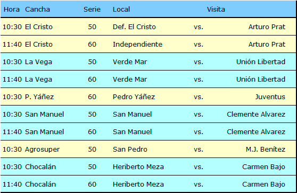
Task: Click Pedro Yáñez local team name
Action: pyautogui.click(x=134, y=97)
